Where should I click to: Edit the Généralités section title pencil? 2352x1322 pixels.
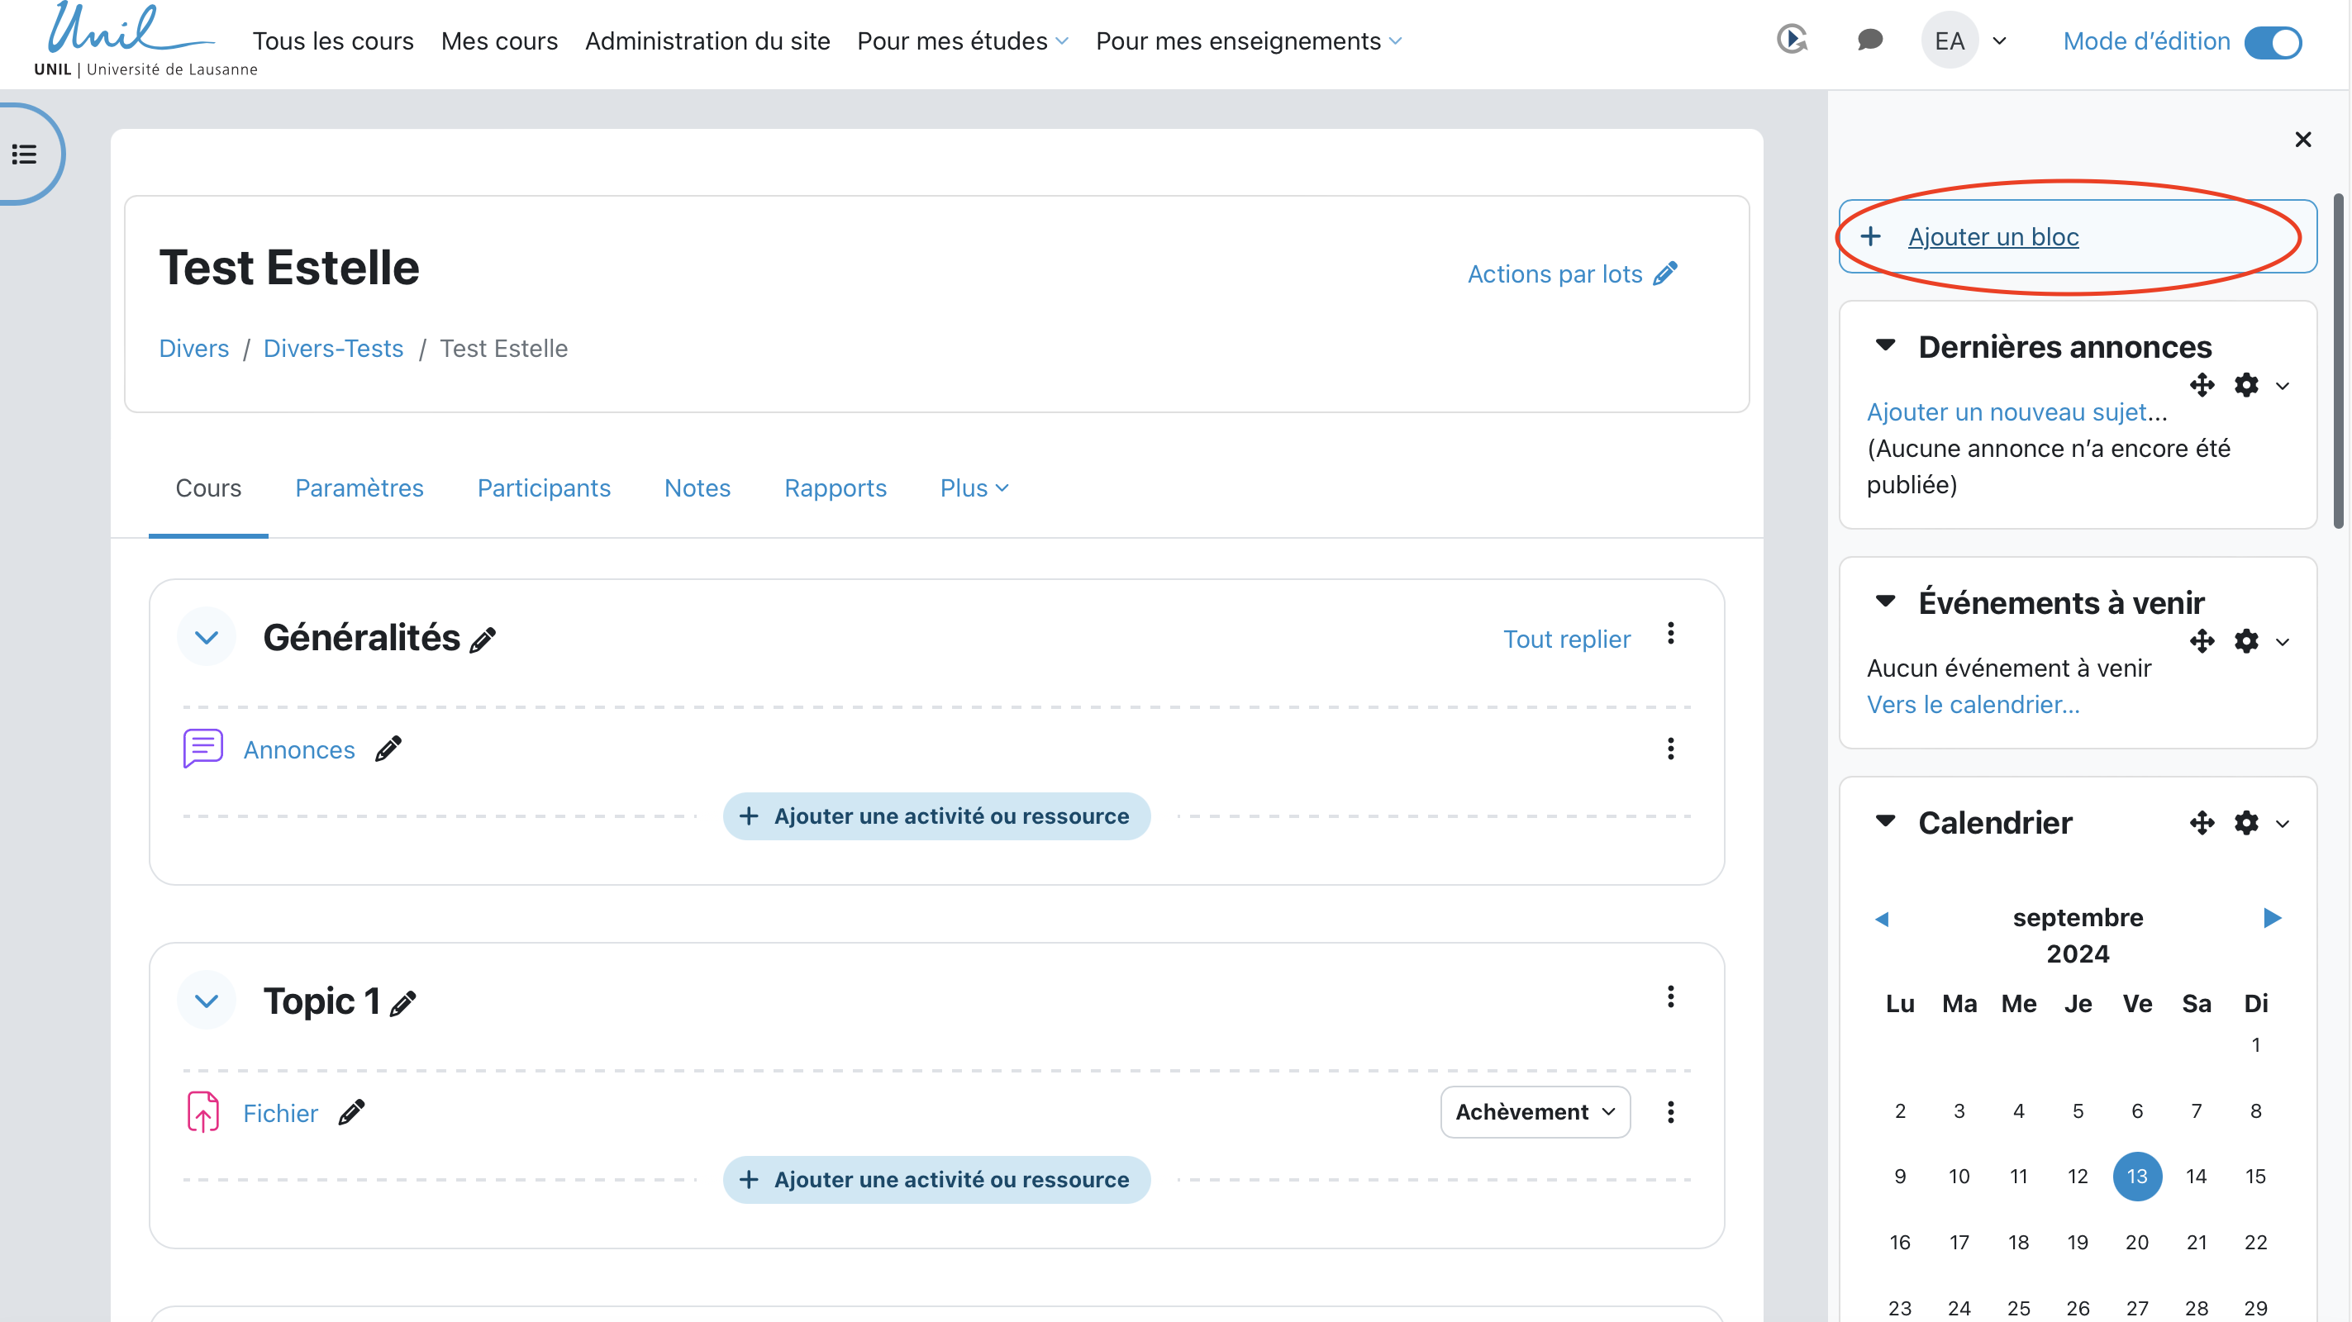click(482, 640)
